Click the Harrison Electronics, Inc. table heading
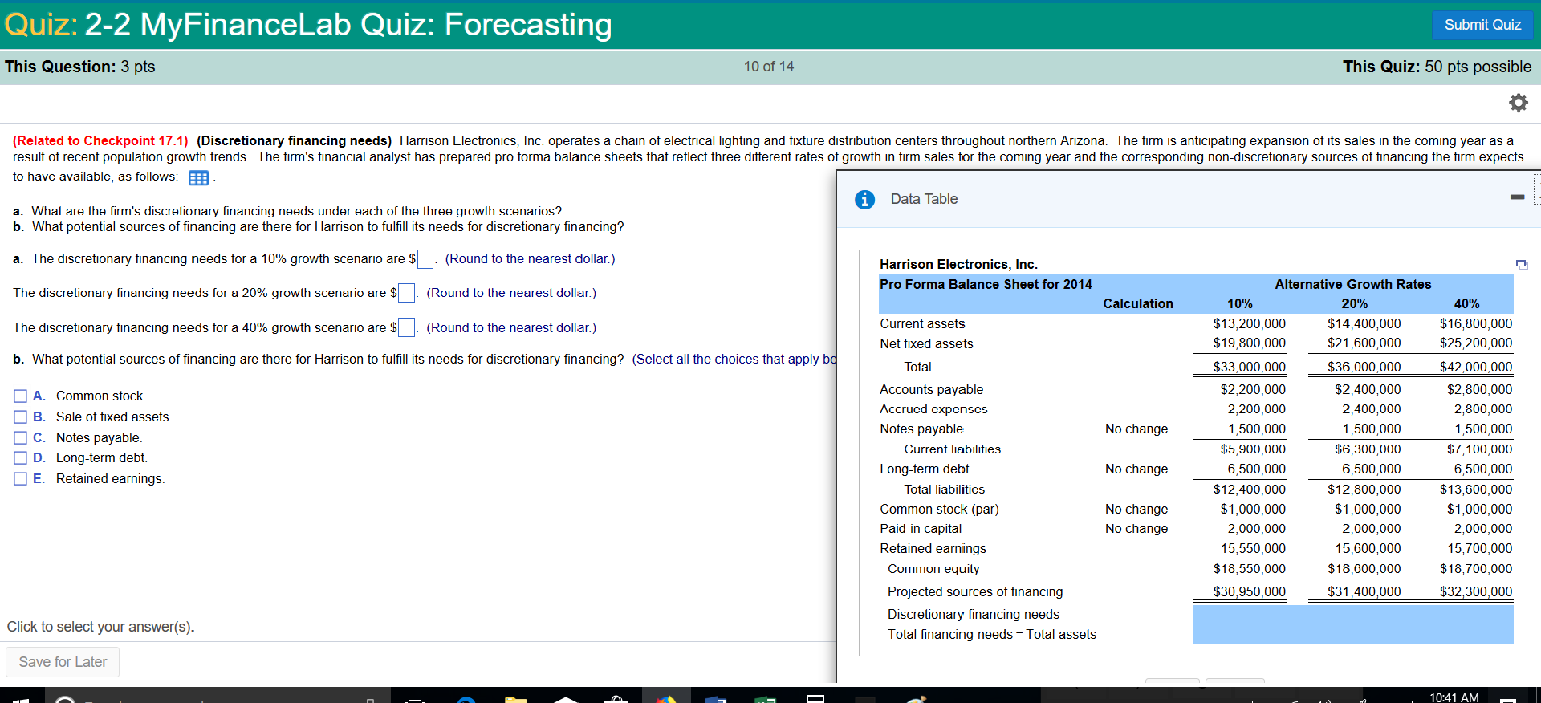 958,264
